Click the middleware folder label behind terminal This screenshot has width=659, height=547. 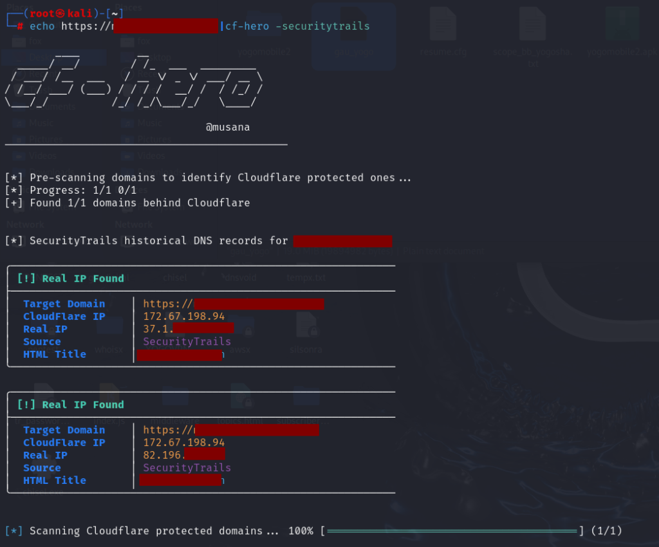point(175,421)
